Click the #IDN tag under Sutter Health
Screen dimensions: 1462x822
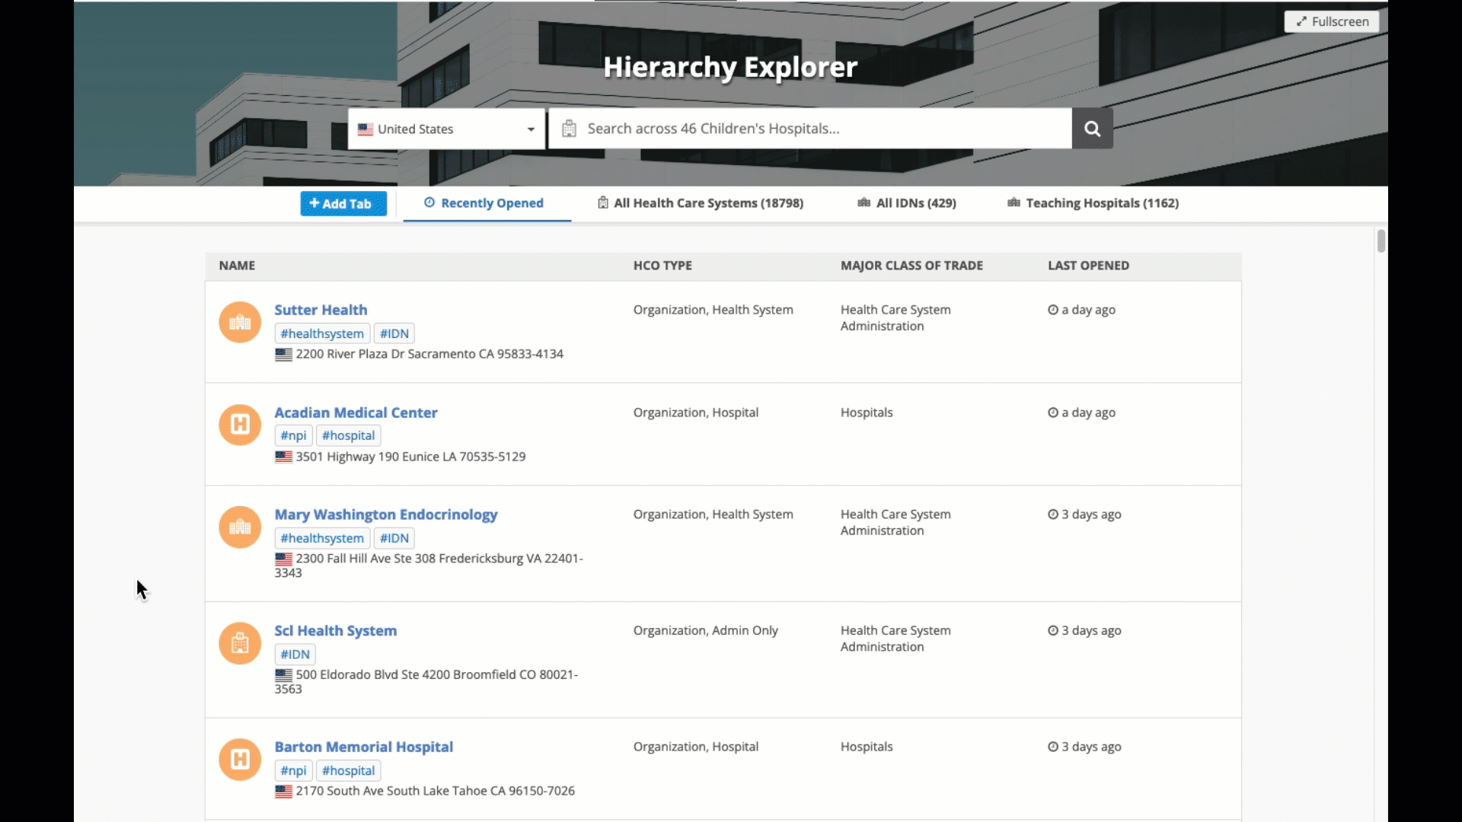pos(394,333)
